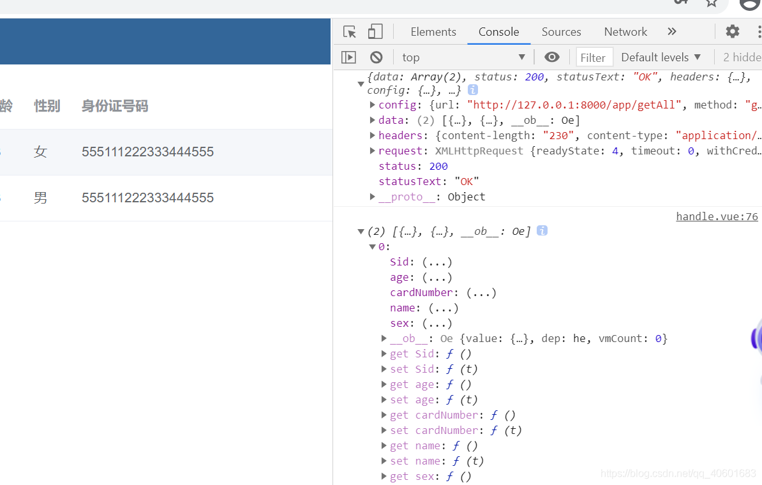
Task: Expand the __proto__ Object entry
Action: click(372, 197)
